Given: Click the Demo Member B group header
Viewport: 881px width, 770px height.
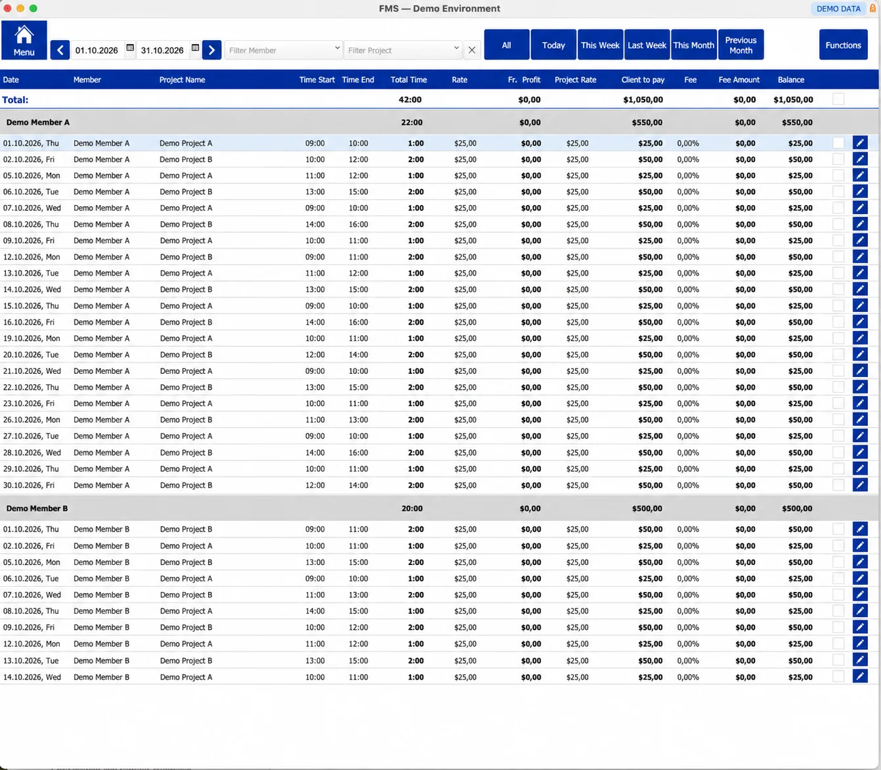Looking at the screenshot, I should click(439, 509).
